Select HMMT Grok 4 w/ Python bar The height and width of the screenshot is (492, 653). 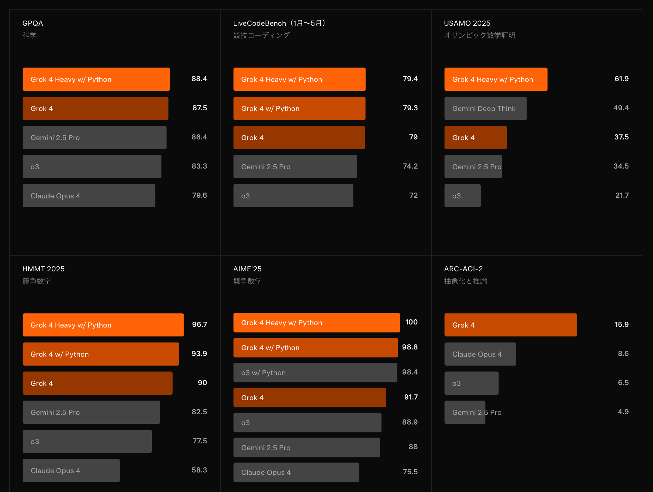(x=101, y=354)
